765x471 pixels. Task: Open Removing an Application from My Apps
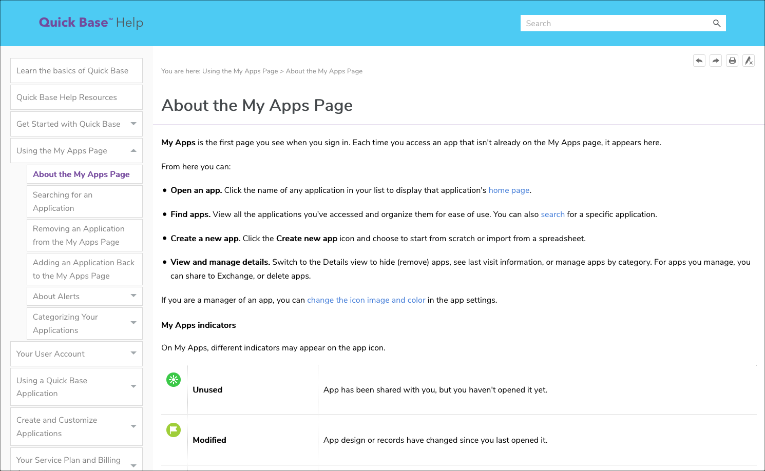[x=85, y=235]
